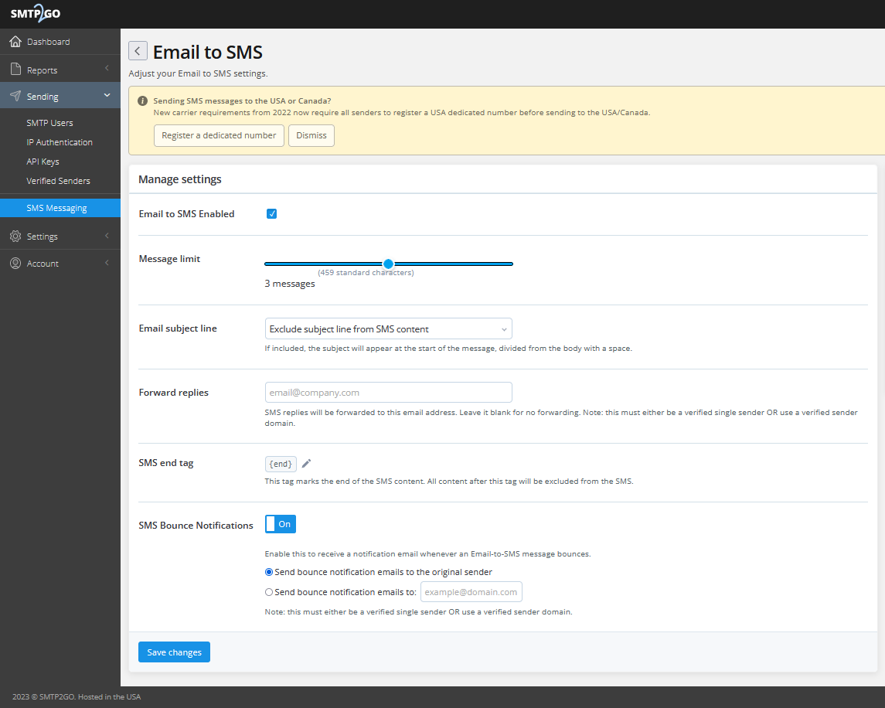This screenshot has width=885, height=708.
Task: Select send bounce notification emails to custom address
Action: tap(269, 592)
